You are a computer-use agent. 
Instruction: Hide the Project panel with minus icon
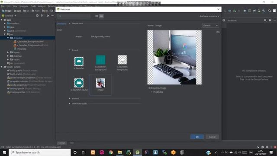(x=52, y=16)
